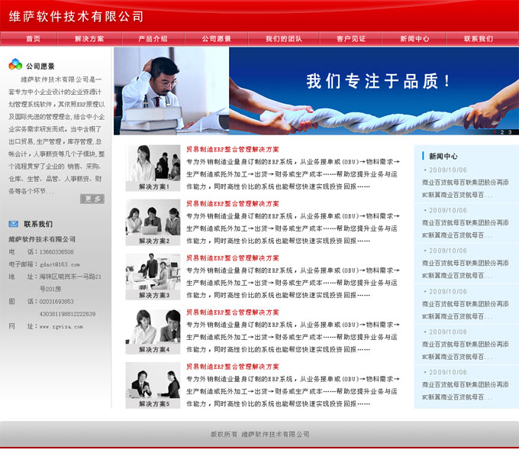Click the 联系我们 envelope icon
This screenshot has height=450, width=519.
coord(14,224)
